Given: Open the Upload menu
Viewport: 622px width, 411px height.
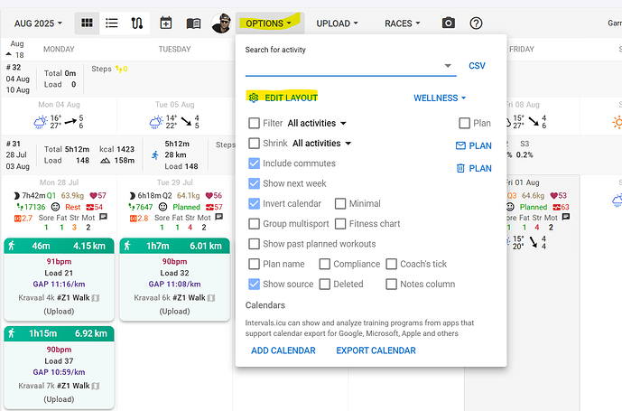Looking at the screenshot, I should click(x=338, y=23).
